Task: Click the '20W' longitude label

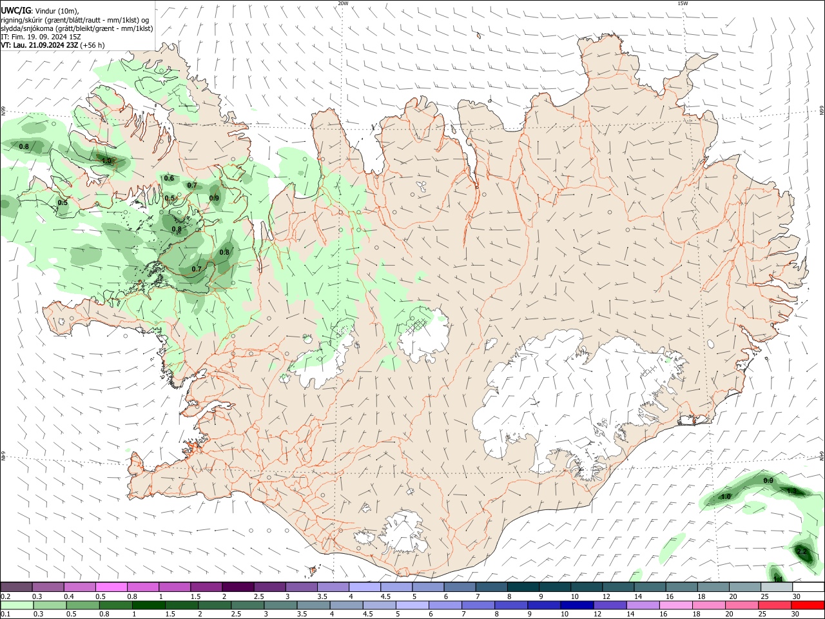Action: (343, 3)
